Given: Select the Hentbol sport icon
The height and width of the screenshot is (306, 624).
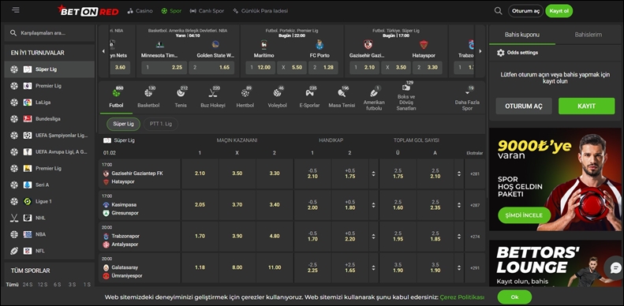Looking at the screenshot, I should click(x=245, y=93).
